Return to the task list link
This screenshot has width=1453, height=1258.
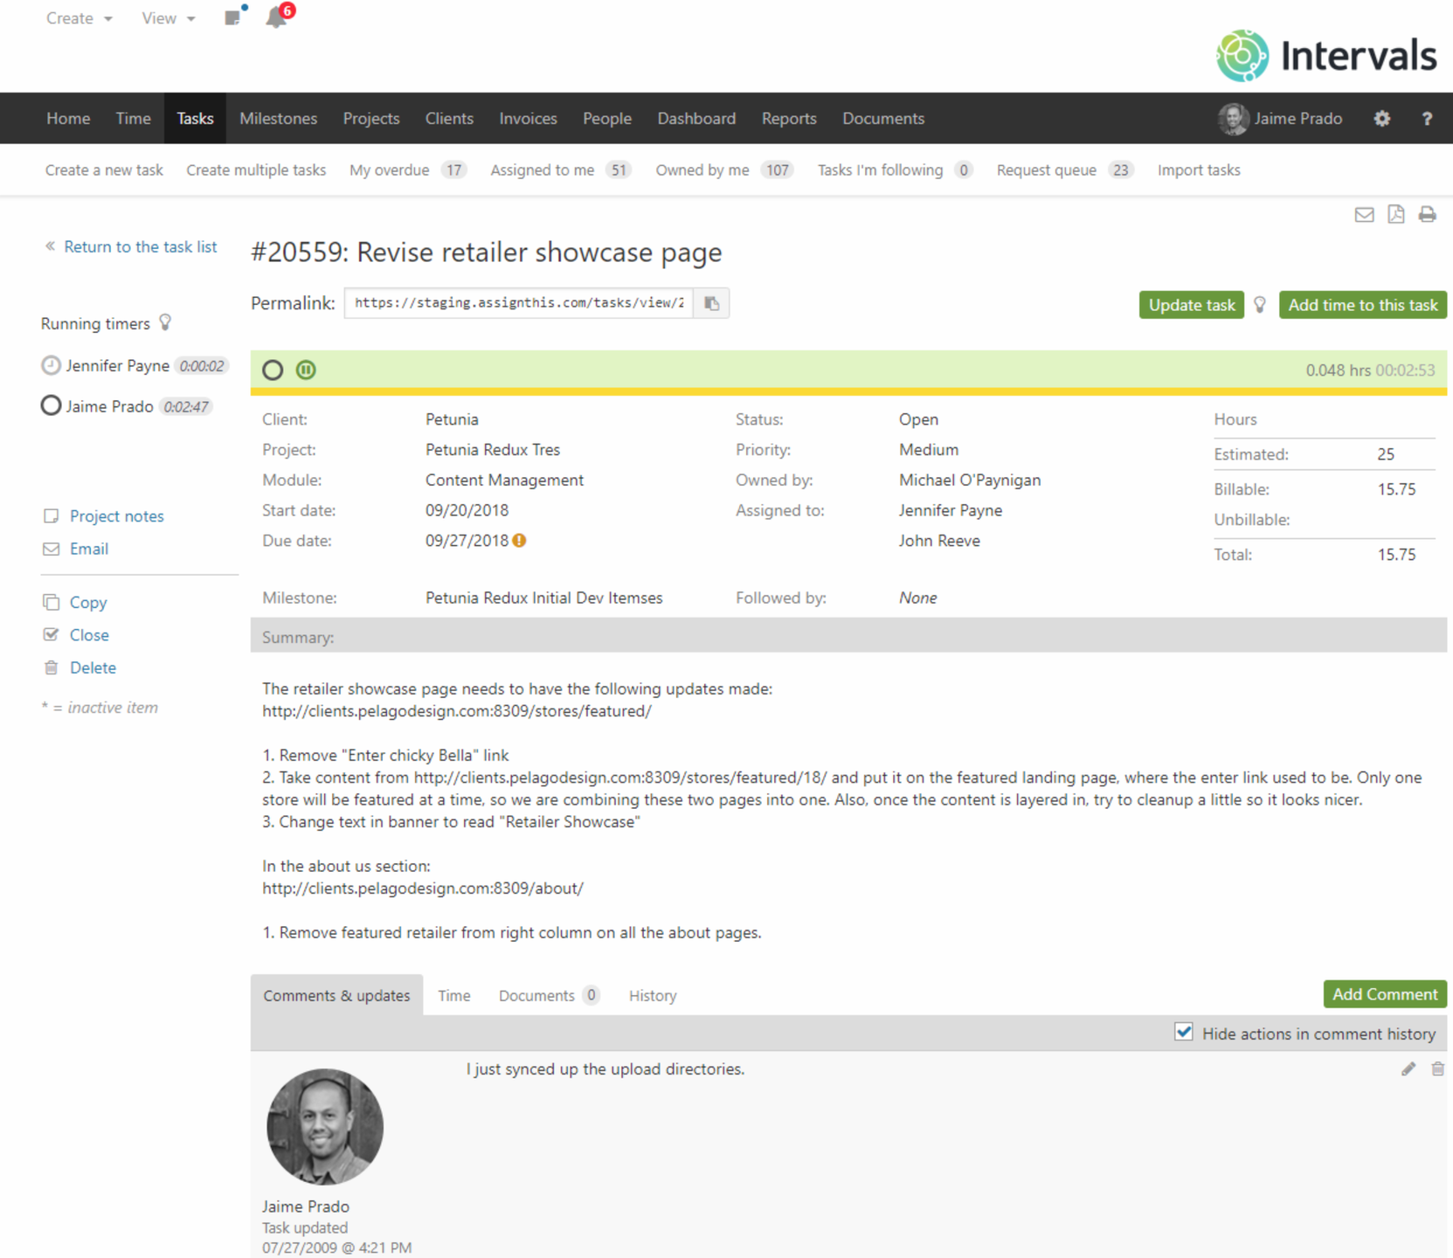[x=140, y=247]
